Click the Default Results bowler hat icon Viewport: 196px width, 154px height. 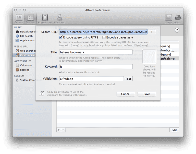[17, 32]
